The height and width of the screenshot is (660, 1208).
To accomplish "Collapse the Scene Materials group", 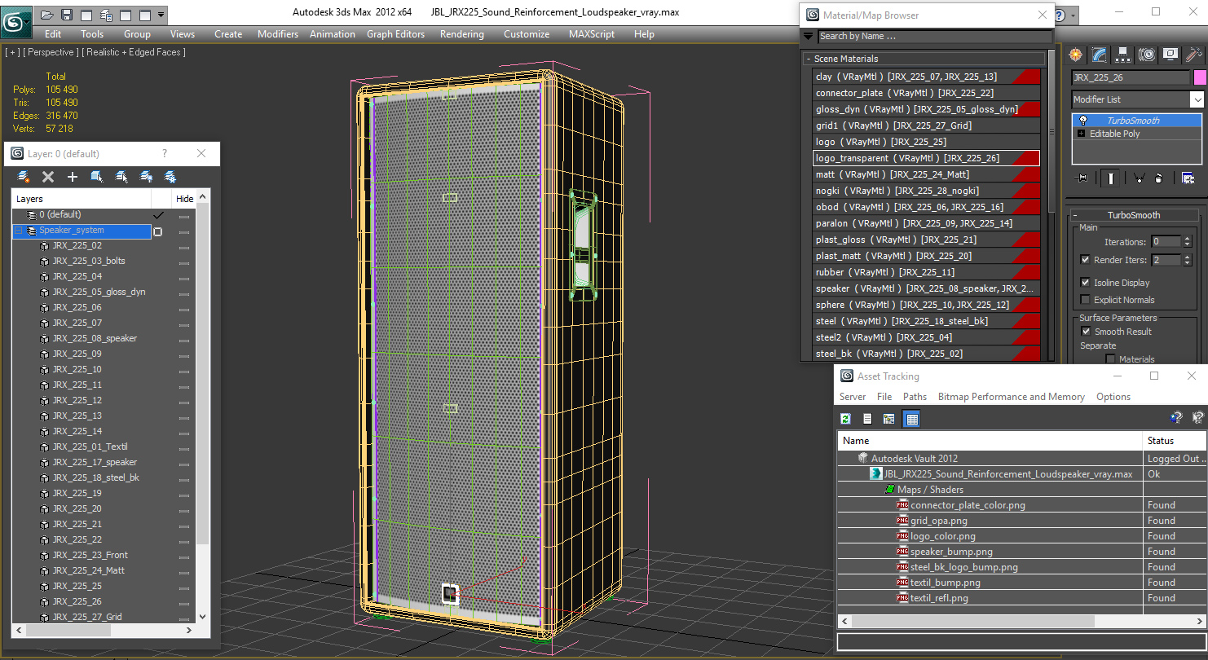I will point(808,59).
